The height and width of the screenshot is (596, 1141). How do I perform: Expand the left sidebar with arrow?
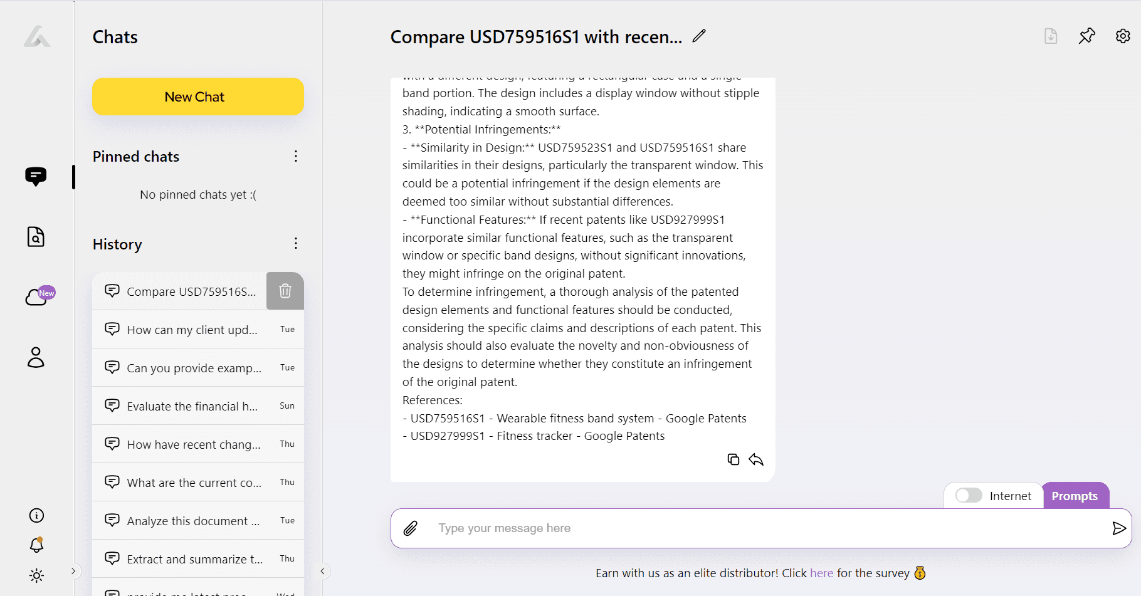[x=73, y=571]
